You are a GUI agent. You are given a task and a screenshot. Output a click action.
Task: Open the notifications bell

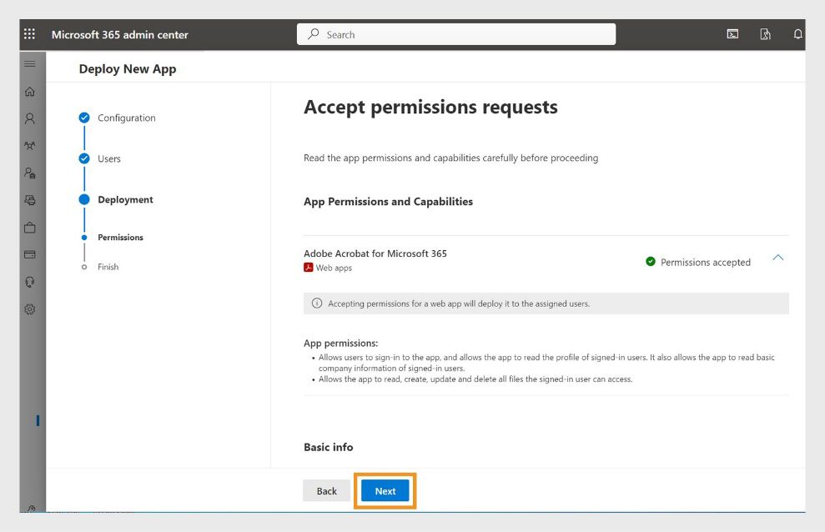click(x=797, y=33)
